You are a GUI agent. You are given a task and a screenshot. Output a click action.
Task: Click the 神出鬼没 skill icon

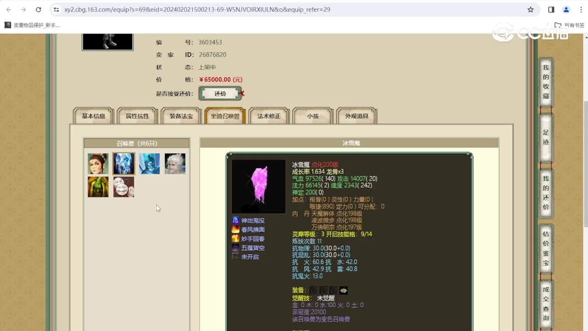236,221
